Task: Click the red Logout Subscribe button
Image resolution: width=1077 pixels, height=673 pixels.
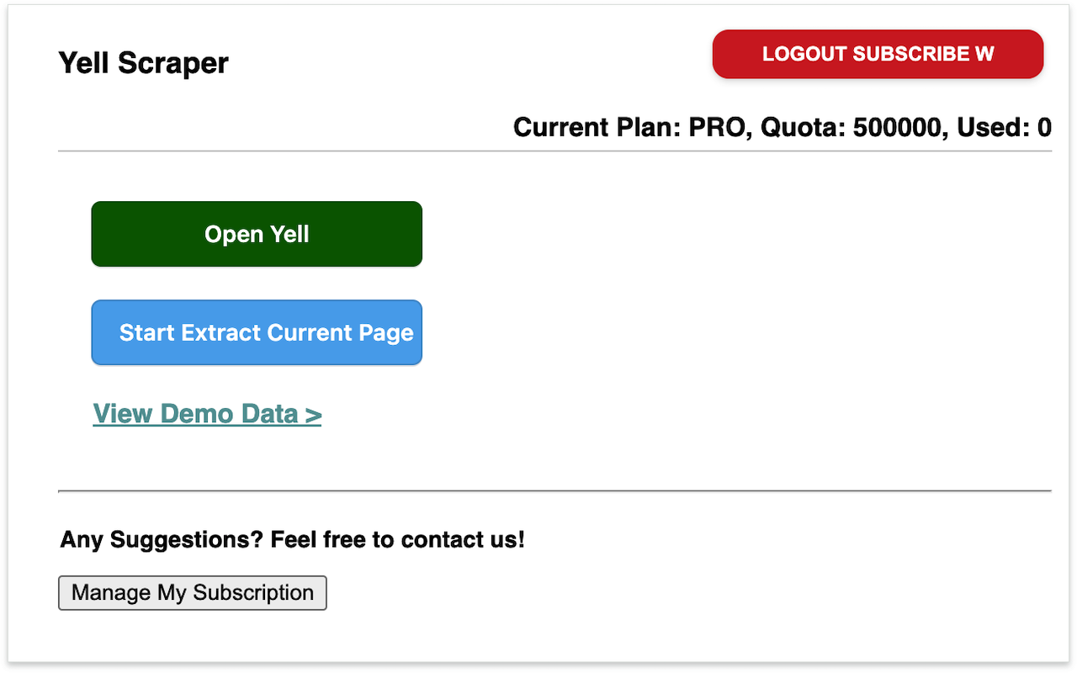Action: (x=878, y=55)
